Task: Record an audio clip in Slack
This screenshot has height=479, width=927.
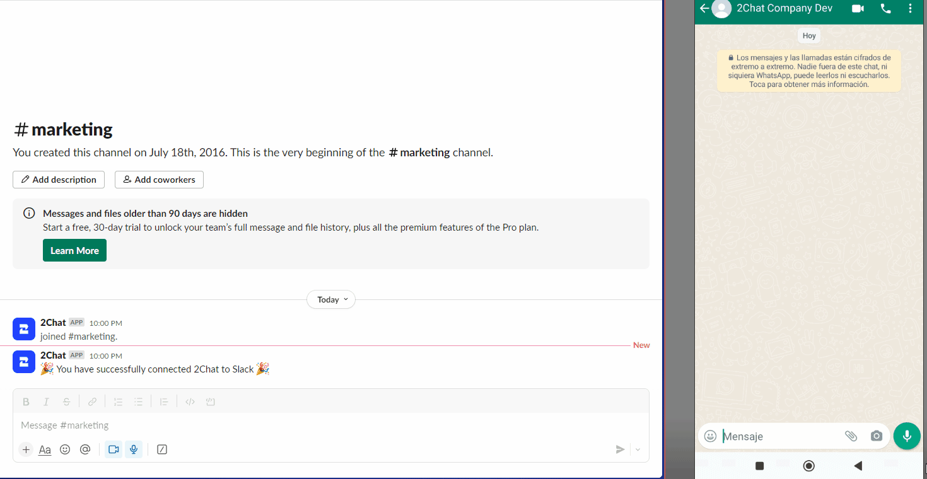Action: (x=134, y=449)
